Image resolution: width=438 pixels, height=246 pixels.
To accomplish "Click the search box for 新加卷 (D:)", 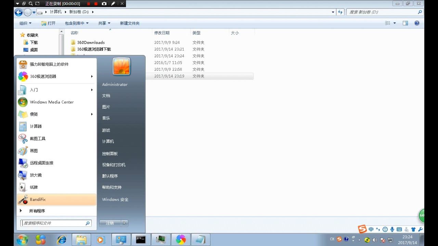I will (x=385, y=12).
